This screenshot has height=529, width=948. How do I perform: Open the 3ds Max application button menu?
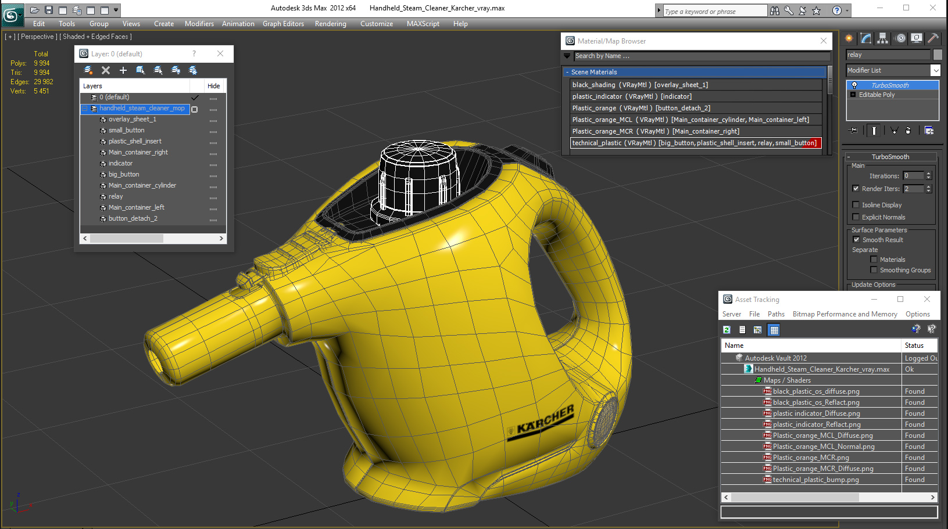pyautogui.click(x=12, y=15)
